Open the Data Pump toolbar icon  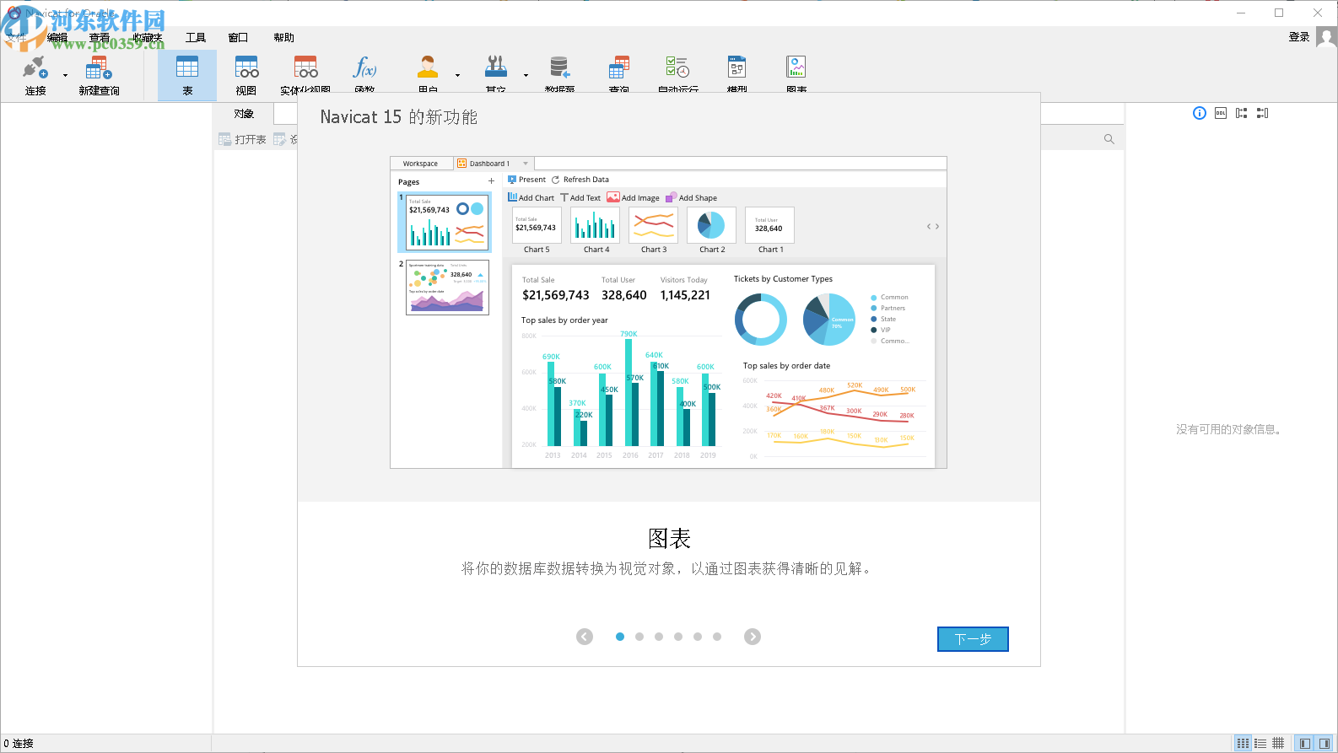point(559,76)
